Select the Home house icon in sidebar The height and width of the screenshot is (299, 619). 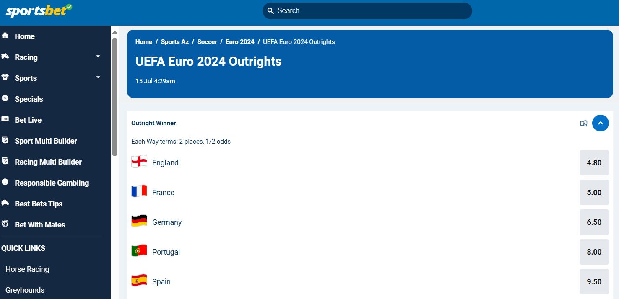[5, 36]
